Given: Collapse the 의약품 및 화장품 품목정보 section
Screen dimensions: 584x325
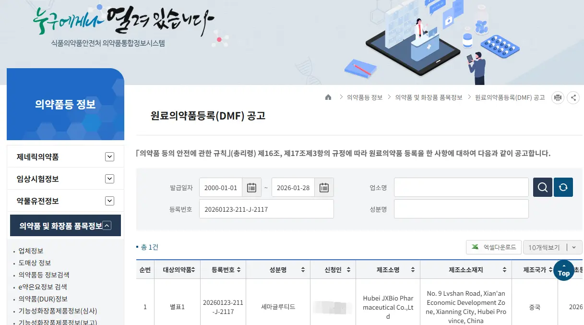Looking at the screenshot, I should tap(107, 226).
